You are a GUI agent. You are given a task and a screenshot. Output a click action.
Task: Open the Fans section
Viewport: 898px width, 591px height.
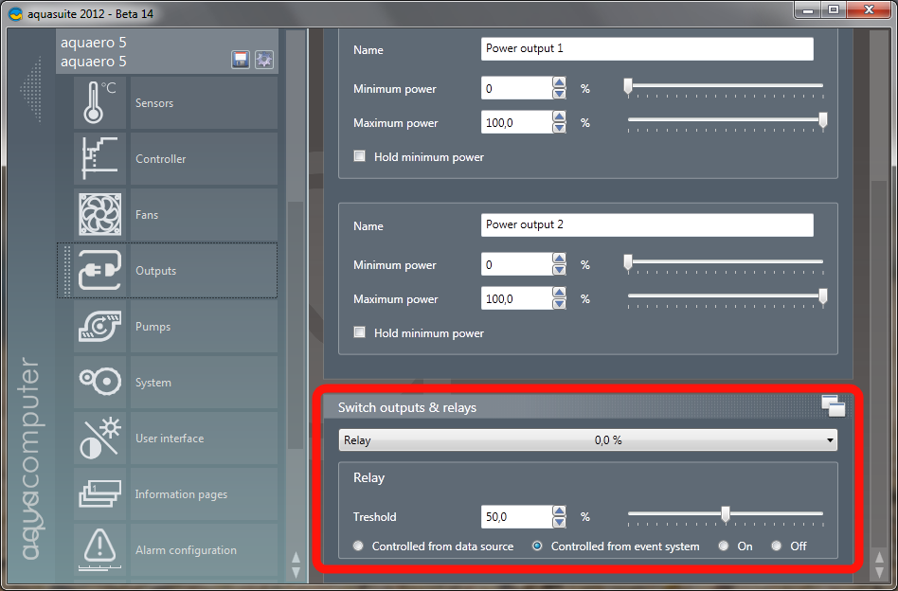[x=204, y=215]
